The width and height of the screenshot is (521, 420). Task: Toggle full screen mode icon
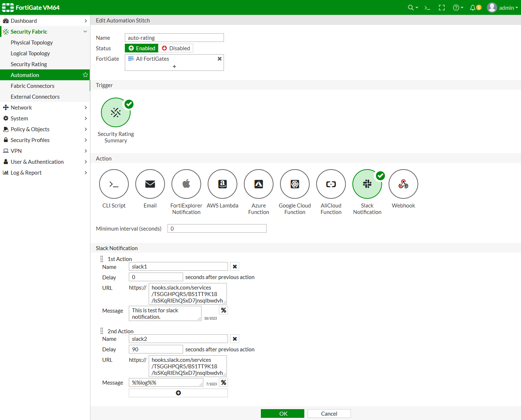pos(442,8)
